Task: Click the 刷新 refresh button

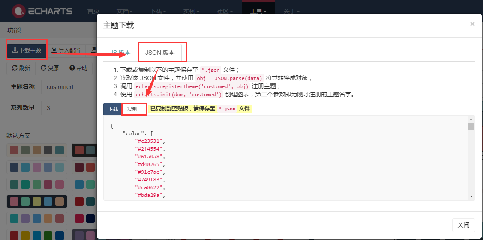Action: 21,68
